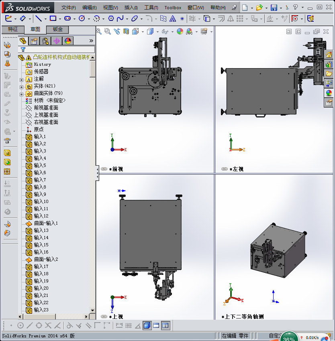Select the Sketch Text tool
This screenshot has height=341, width=335.
pyautogui.click(x=173, y=18)
